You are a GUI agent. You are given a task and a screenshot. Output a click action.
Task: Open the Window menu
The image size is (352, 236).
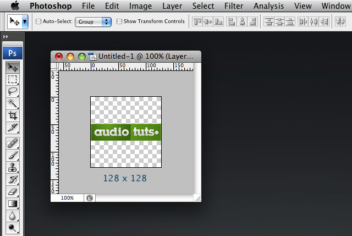coord(336,6)
